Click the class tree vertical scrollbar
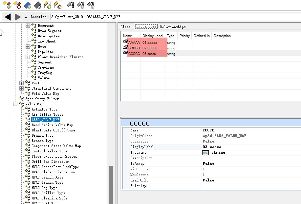This screenshot has height=204, width=301. (x=111, y=183)
